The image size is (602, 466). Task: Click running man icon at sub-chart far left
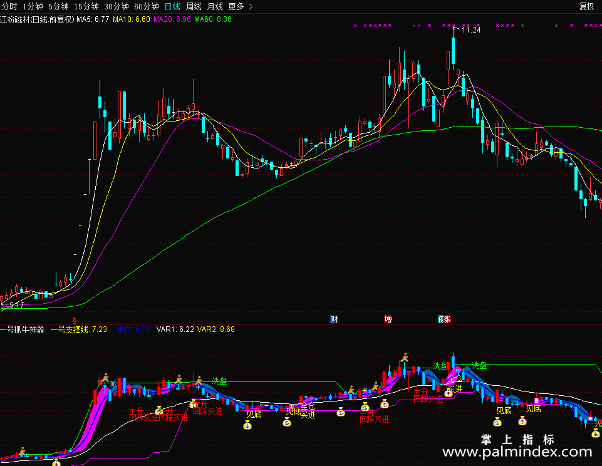[23, 451]
